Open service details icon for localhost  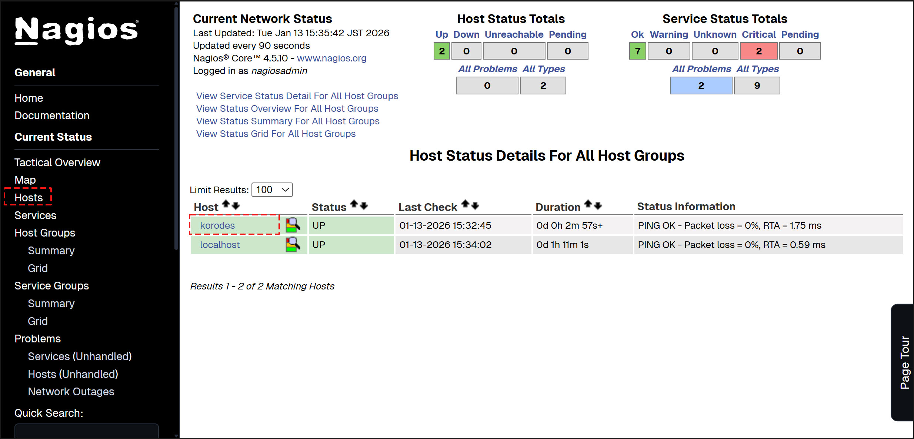(293, 244)
